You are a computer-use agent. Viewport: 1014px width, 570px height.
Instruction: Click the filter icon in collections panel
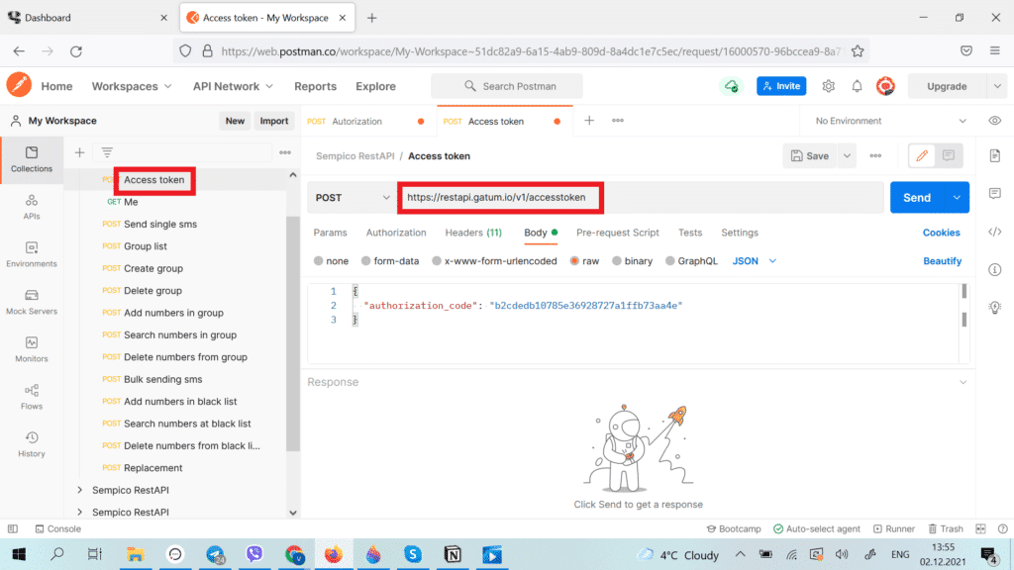pyautogui.click(x=107, y=152)
